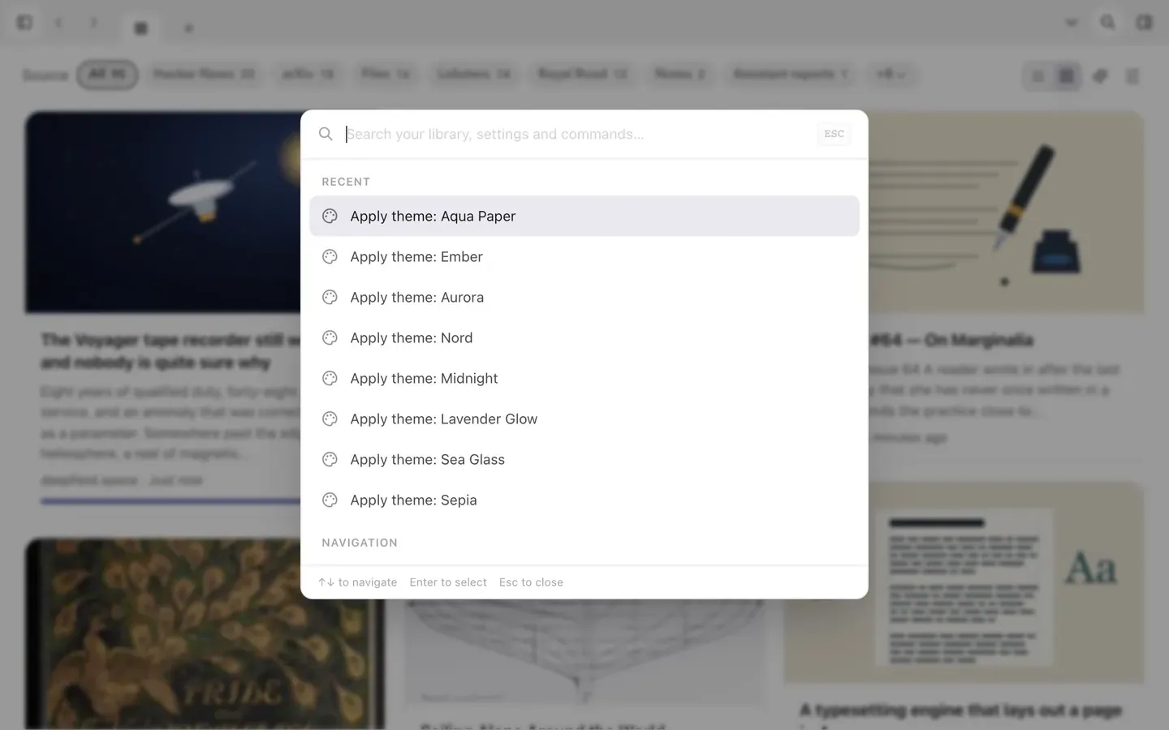
Task: Click the ESC key badge in palette
Action: [834, 134]
